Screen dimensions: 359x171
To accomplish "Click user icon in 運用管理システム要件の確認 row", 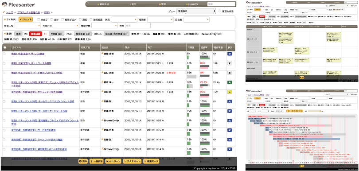I will pyautogui.click(x=102, y=149).
